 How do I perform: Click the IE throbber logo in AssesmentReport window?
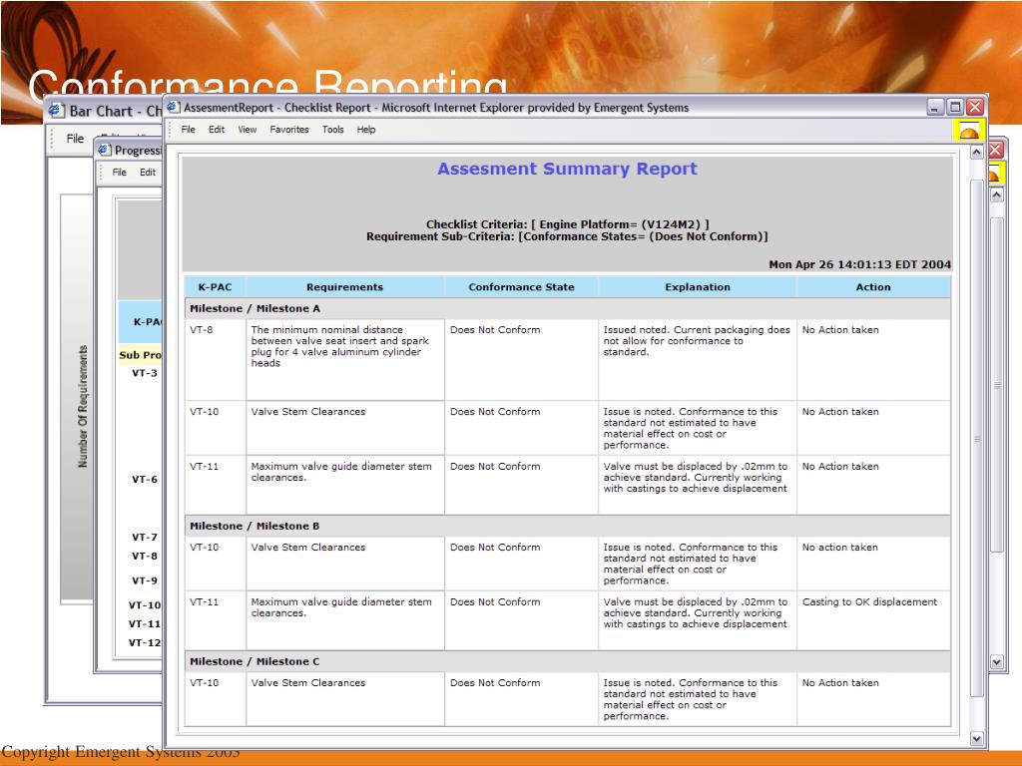point(968,131)
